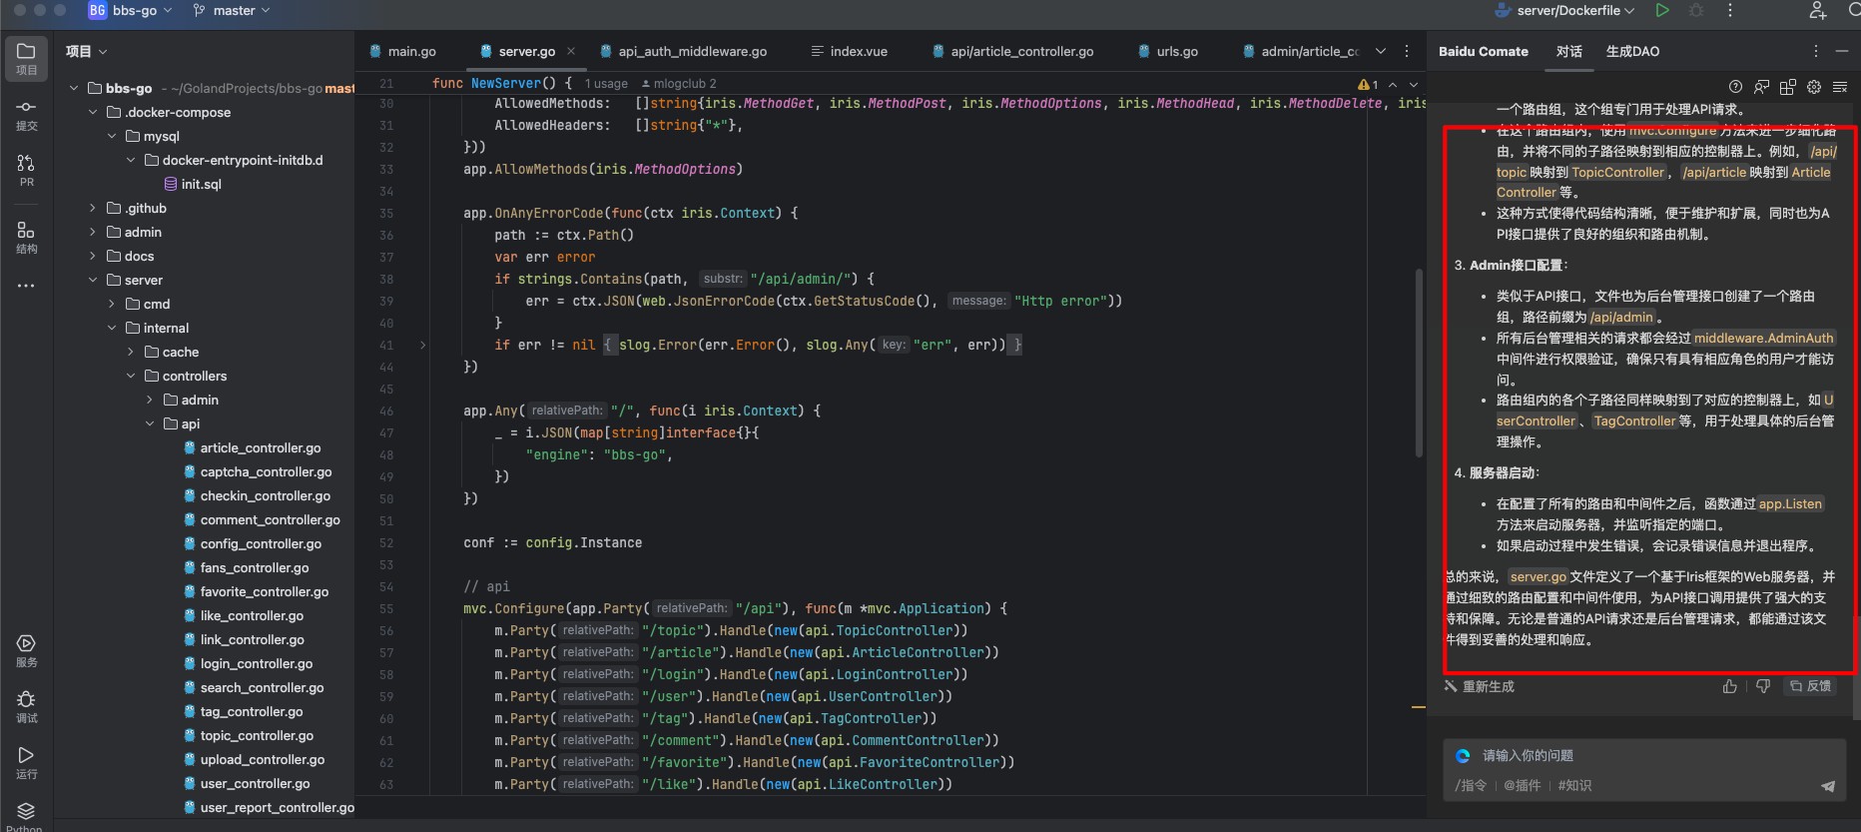This screenshot has height=832, width=1861.
Task: Click 重新生成 to regenerate answer
Action: pyautogui.click(x=1480, y=686)
